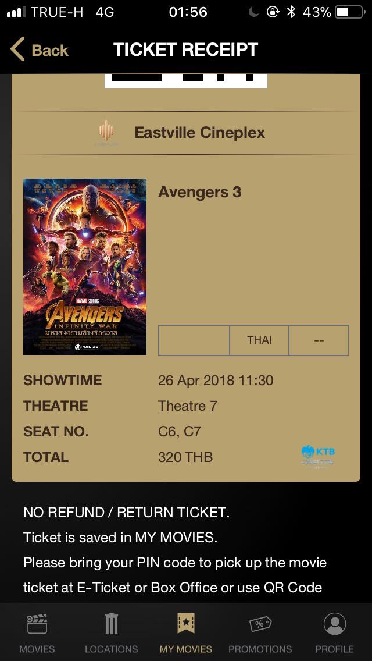Go to the Movies tab label

37,649
